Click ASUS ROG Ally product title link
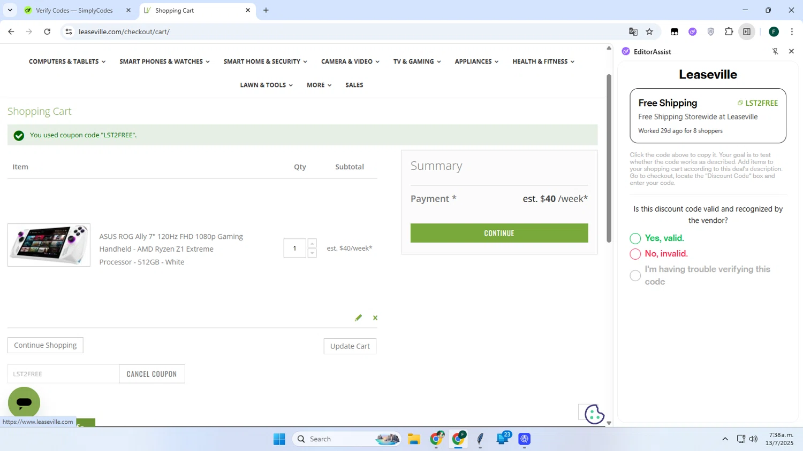 [171, 249]
